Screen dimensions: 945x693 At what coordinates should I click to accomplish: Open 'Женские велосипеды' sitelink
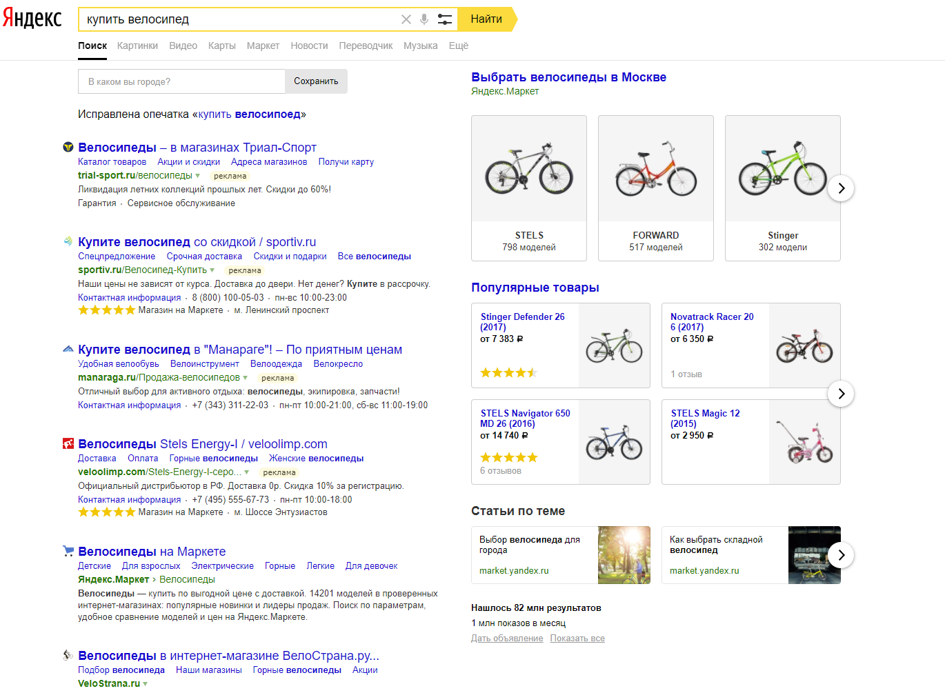coord(317,459)
